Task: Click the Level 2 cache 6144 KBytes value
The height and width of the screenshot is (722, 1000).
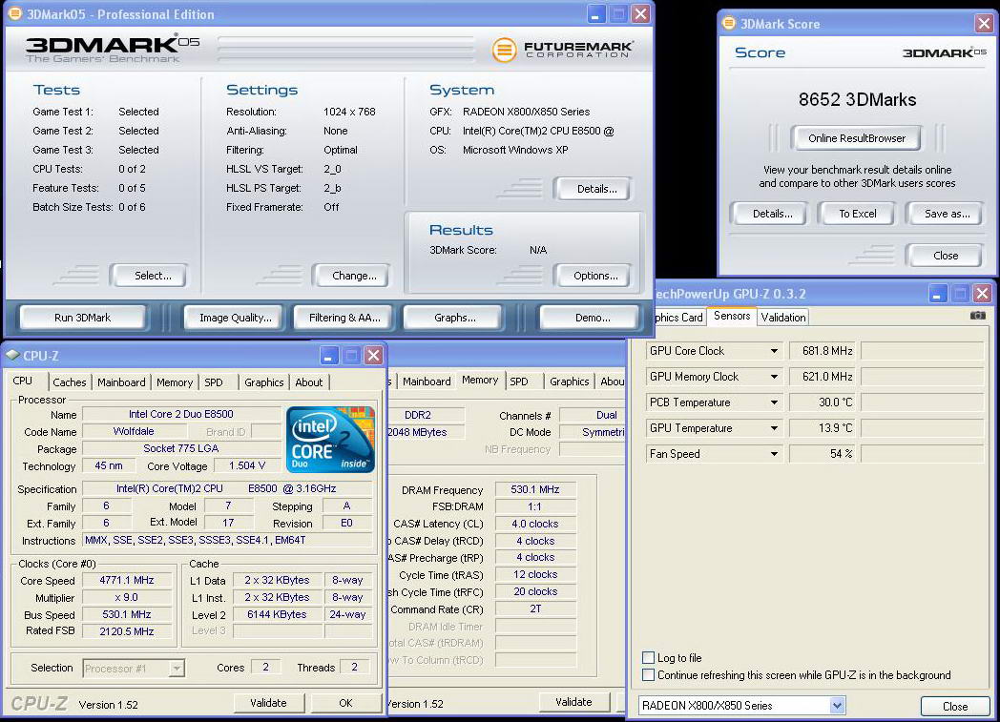Action: coord(277,614)
